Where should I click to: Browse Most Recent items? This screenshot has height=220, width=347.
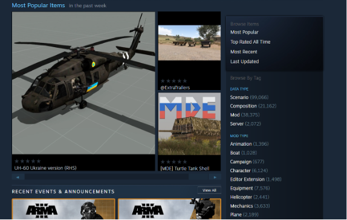(x=244, y=52)
